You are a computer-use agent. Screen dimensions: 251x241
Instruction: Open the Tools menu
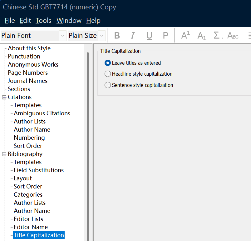(43, 21)
